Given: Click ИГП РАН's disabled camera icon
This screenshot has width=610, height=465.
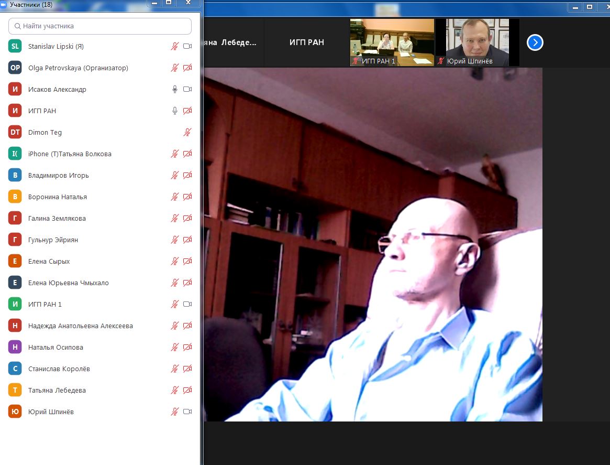Looking at the screenshot, I should [x=187, y=111].
